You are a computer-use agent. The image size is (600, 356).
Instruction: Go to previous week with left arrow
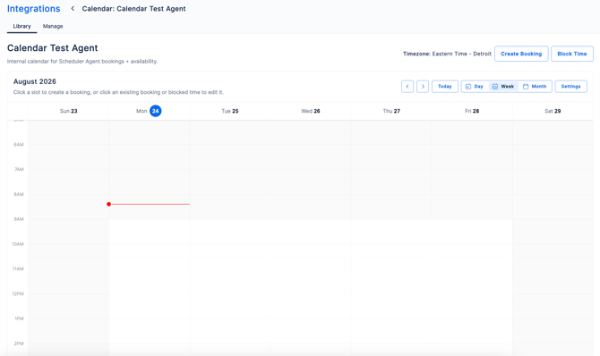(x=407, y=87)
